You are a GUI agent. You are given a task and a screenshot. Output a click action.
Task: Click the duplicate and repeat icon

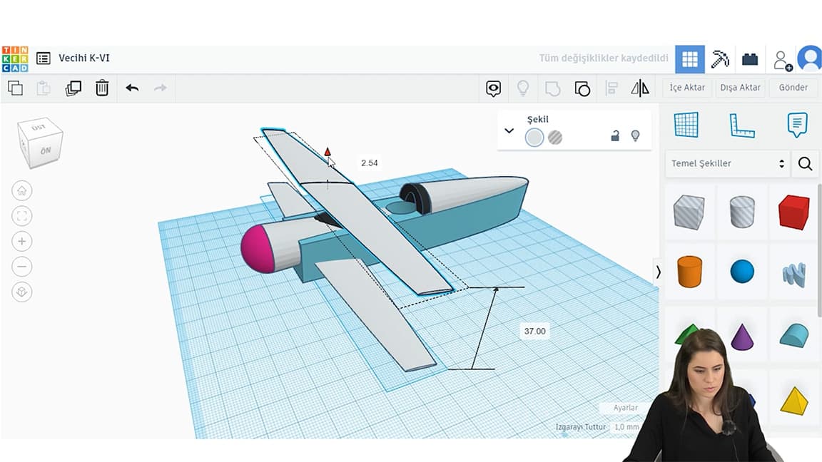click(73, 88)
